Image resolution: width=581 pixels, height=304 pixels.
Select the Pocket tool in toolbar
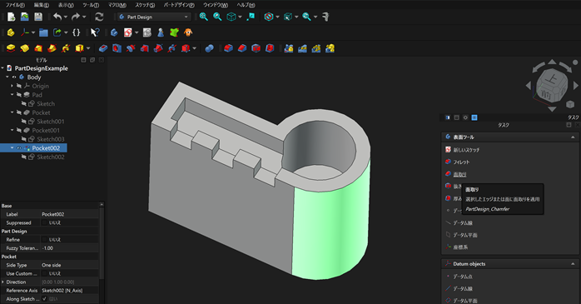click(103, 48)
